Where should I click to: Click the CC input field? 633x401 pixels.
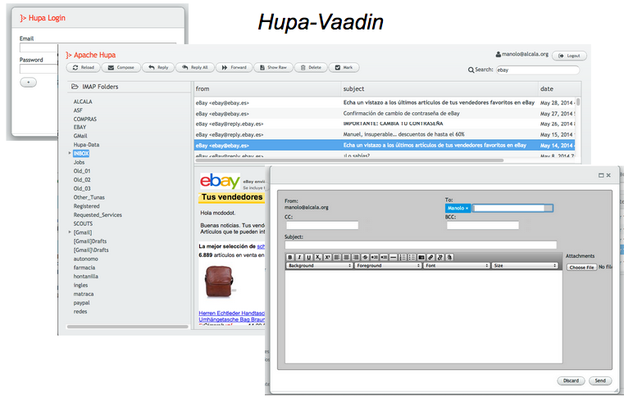(x=322, y=225)
